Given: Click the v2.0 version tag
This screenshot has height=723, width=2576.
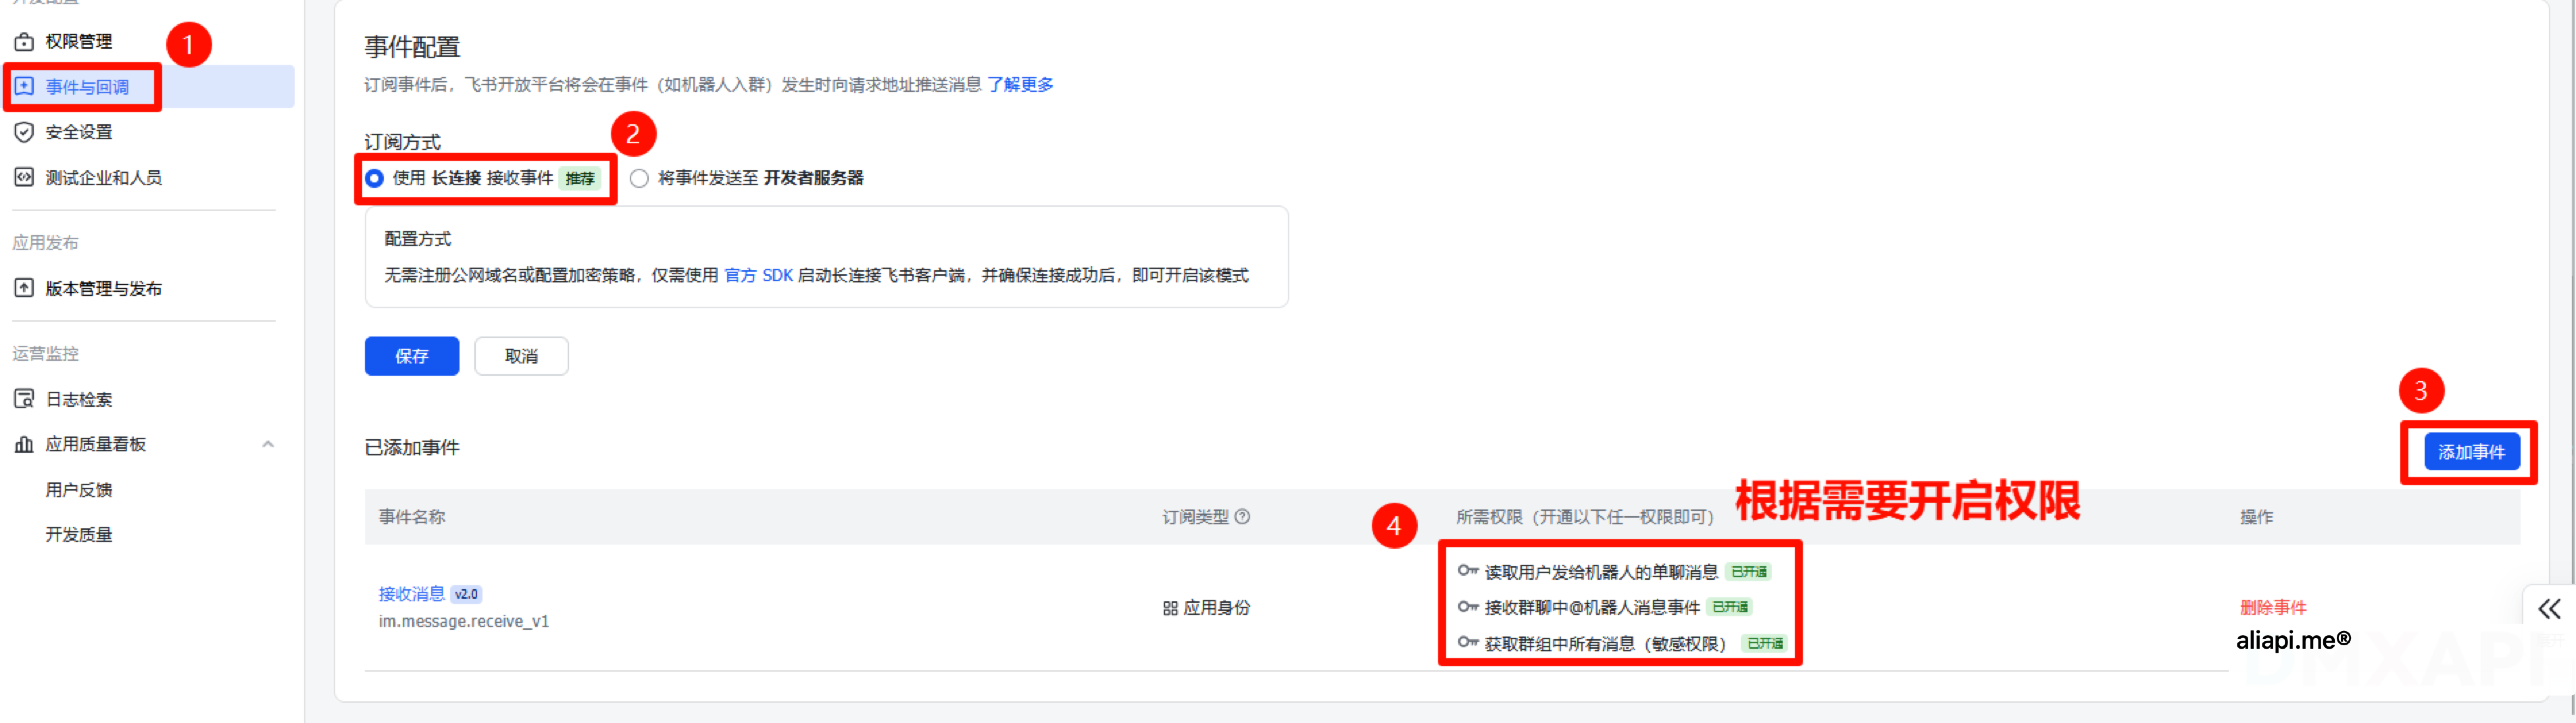Looking at the screenshot, I should (x=466, y=594).
